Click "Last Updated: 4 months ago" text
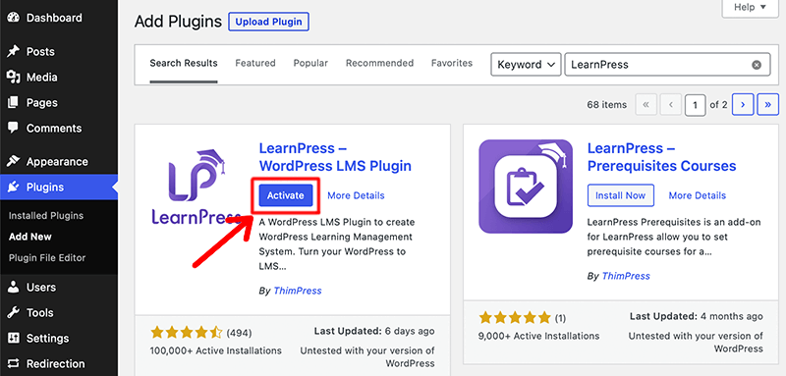The width and height of the screenshot is (786, 376). click(x=697, y=316)
